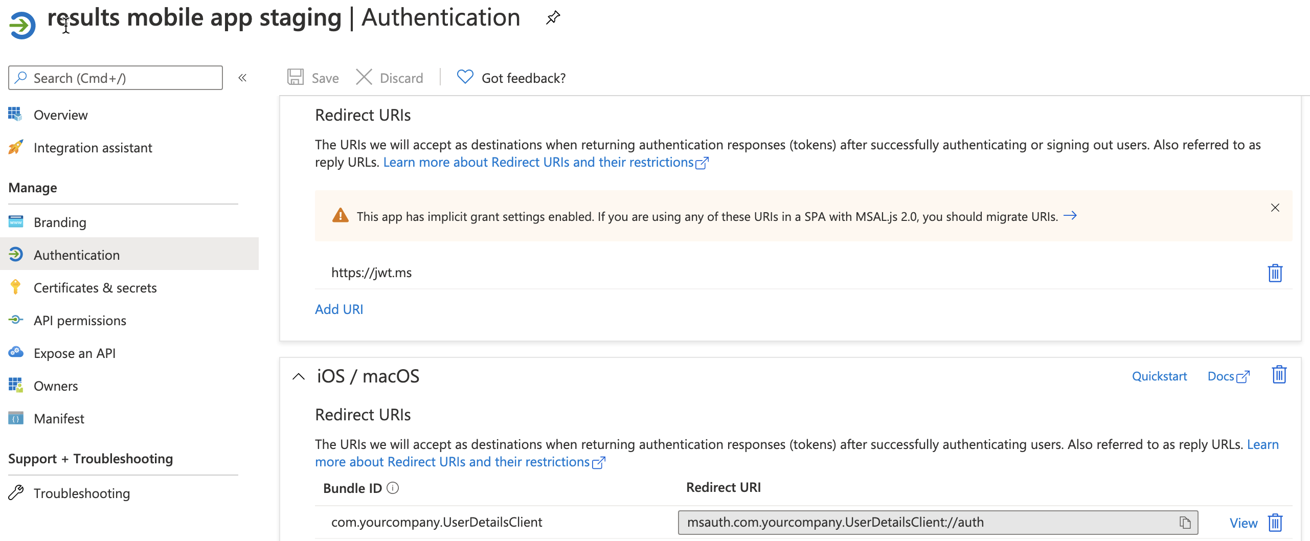The image size is (1310, 541).
Task: Select Branding in the Manage menu
Action: pyautogui.click(x=60, y=222)
